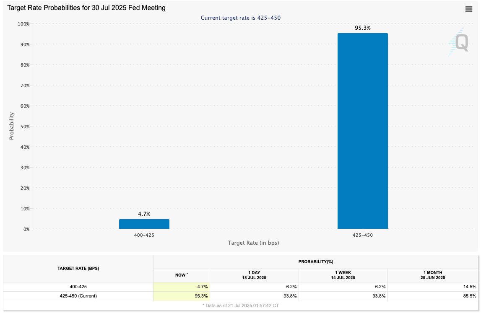The image size is (481, 313).
Task: Select the 425-450 (Current) table row label
Action: click(78, 296)
